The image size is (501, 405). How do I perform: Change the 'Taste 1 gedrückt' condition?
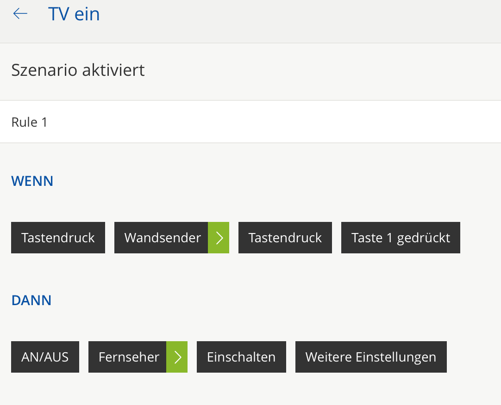coord(401,238)
